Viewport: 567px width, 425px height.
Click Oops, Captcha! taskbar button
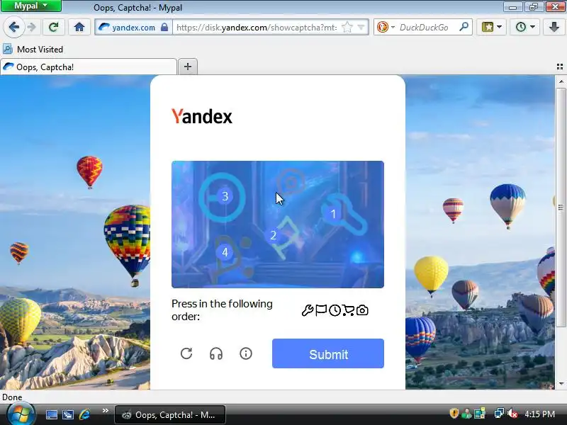(x=170, y=414)
